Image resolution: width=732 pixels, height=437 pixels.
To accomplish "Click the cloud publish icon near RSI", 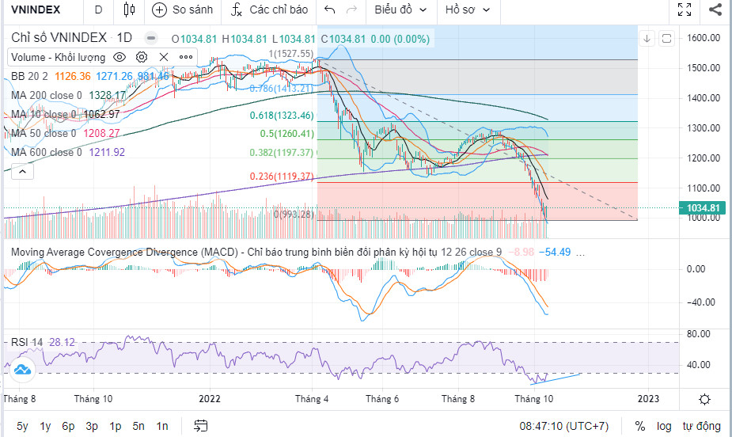I will pos(22,369).
